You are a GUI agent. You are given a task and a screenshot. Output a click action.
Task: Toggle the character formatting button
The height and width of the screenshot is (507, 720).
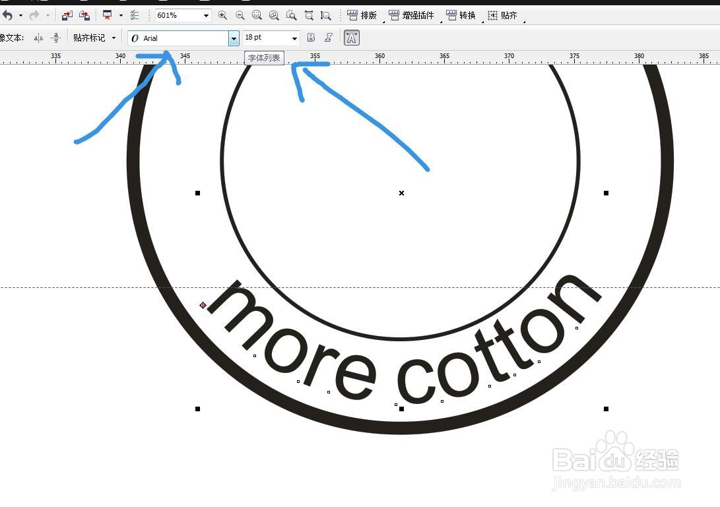pyautogui.click(x=352, y=38)
